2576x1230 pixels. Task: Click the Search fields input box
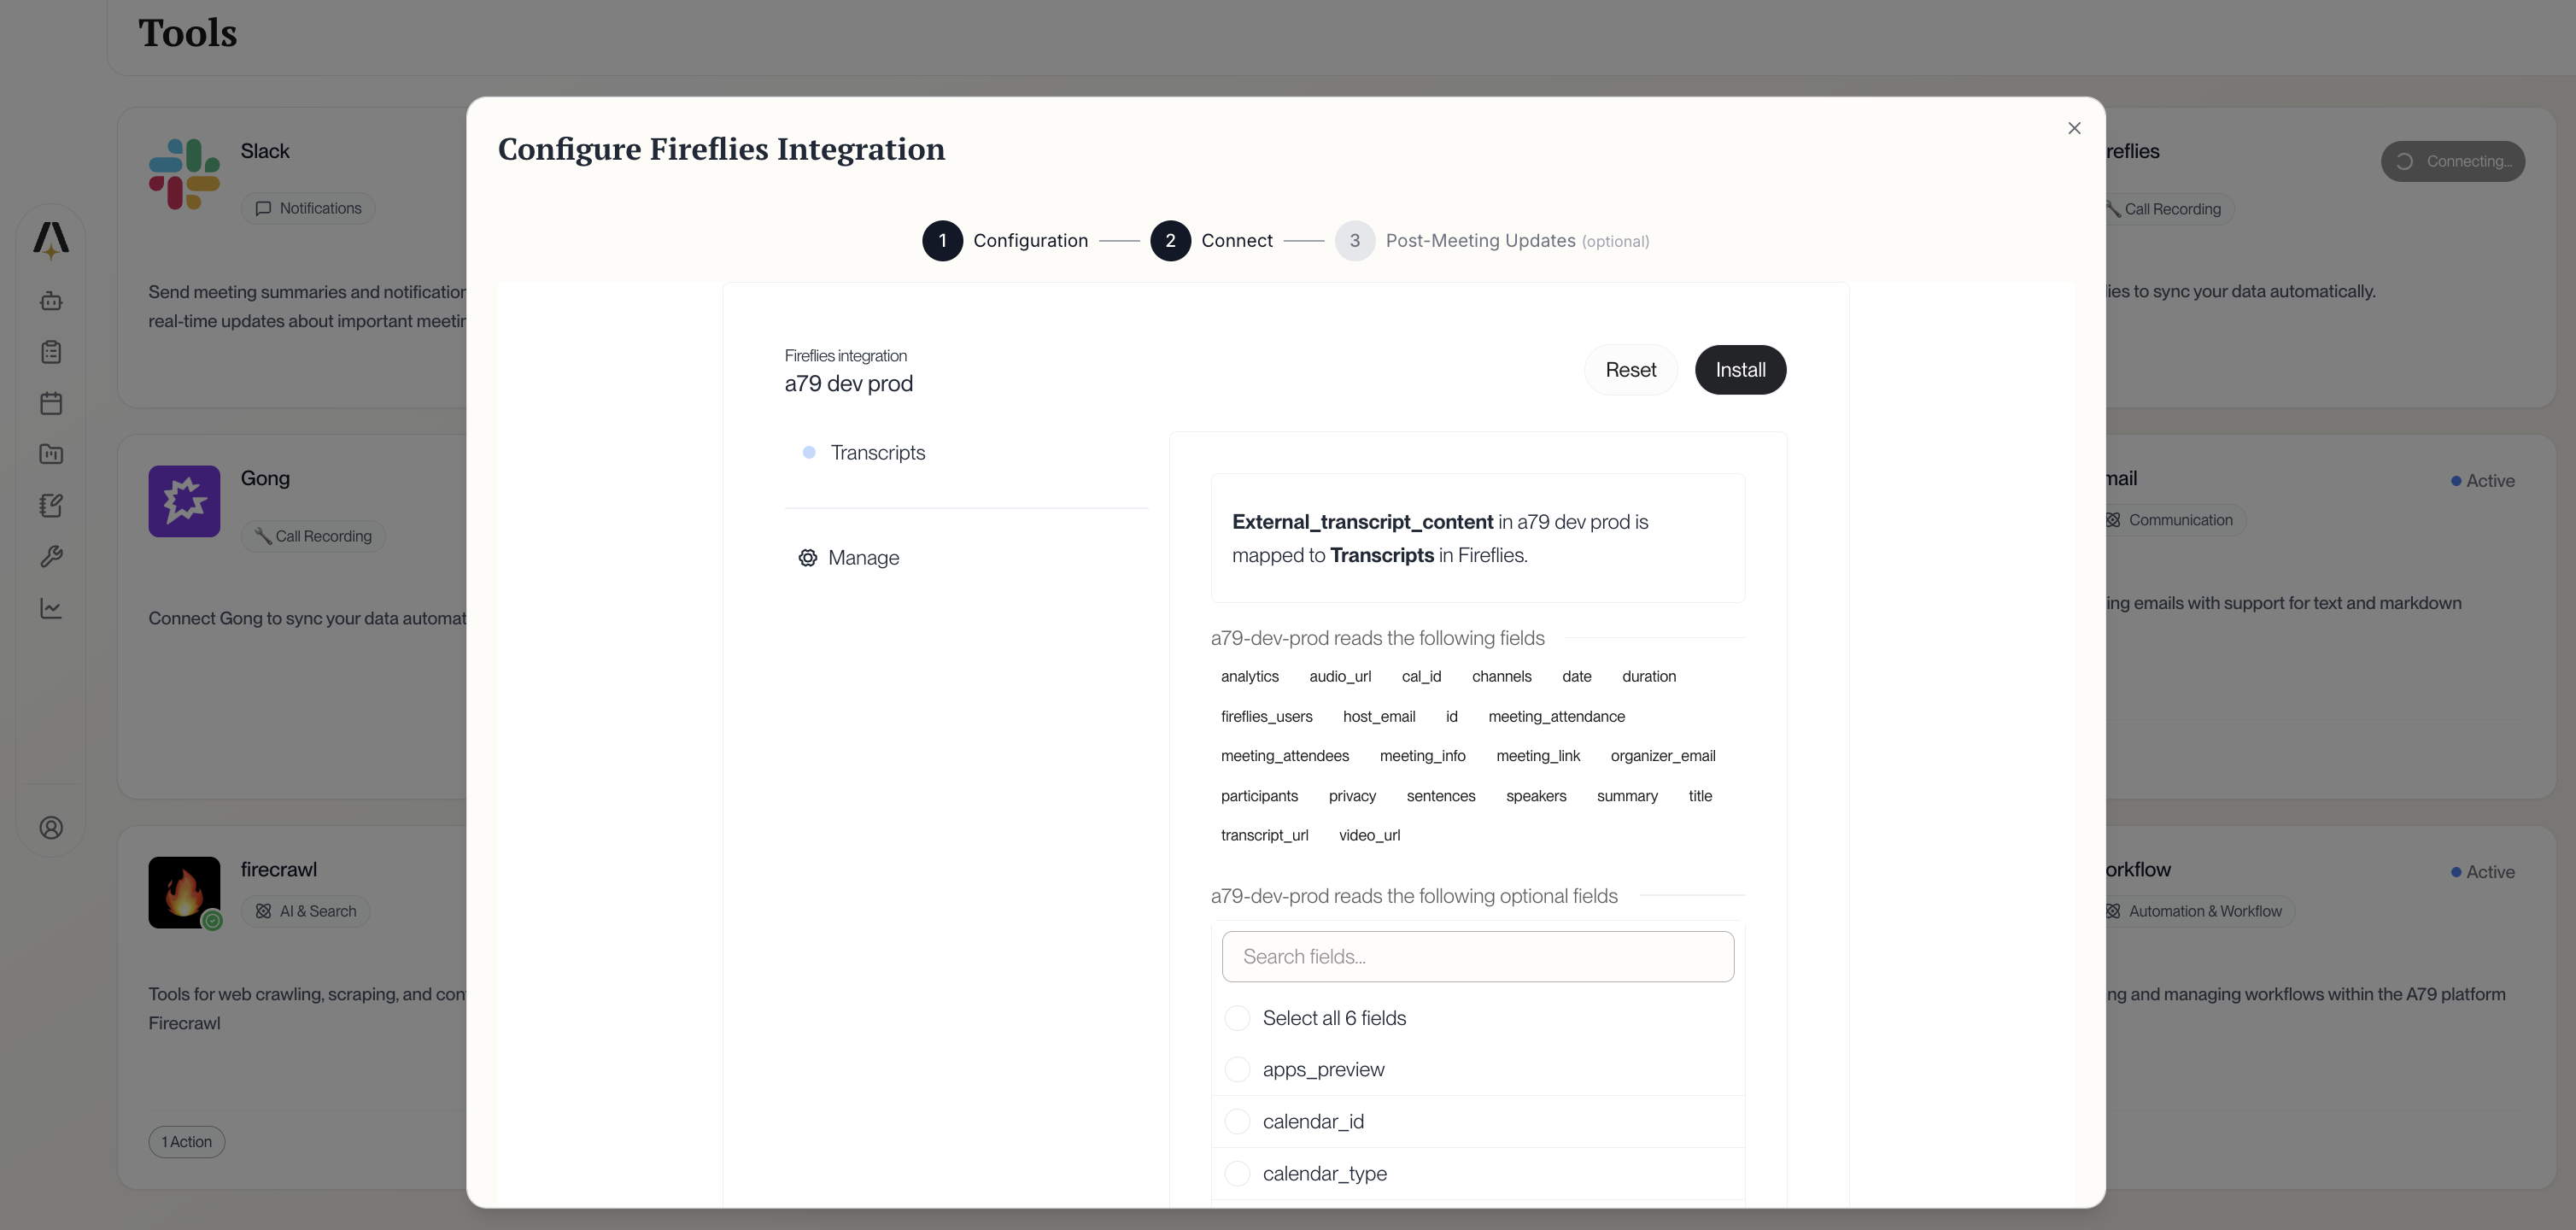click(1477, 956)
